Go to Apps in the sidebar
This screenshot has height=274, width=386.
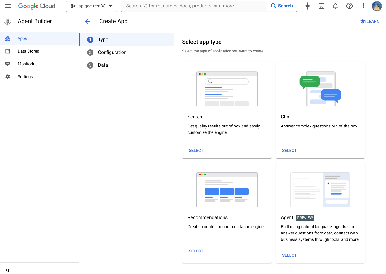39,38
